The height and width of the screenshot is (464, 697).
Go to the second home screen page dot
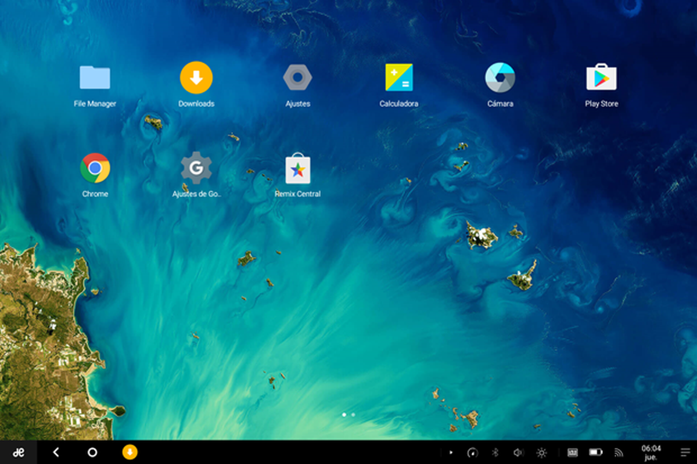pyautogui.click(x=353, y=415)
